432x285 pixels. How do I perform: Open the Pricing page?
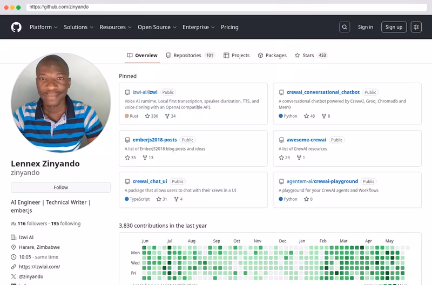pos(230,27)
